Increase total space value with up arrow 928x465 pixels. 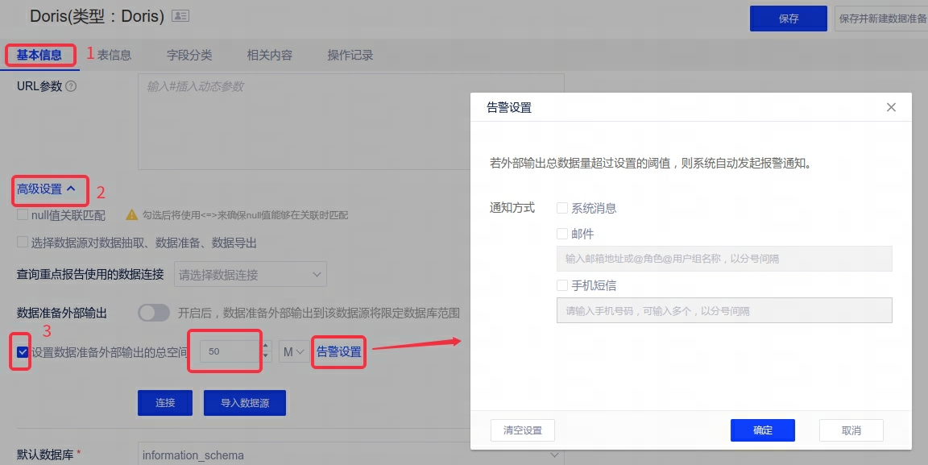266,347
